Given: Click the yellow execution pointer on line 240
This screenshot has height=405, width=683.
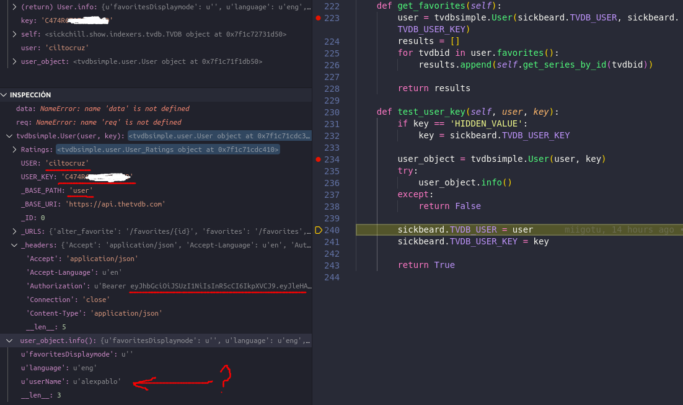Looking at the screenshot, I should point(318,229).
